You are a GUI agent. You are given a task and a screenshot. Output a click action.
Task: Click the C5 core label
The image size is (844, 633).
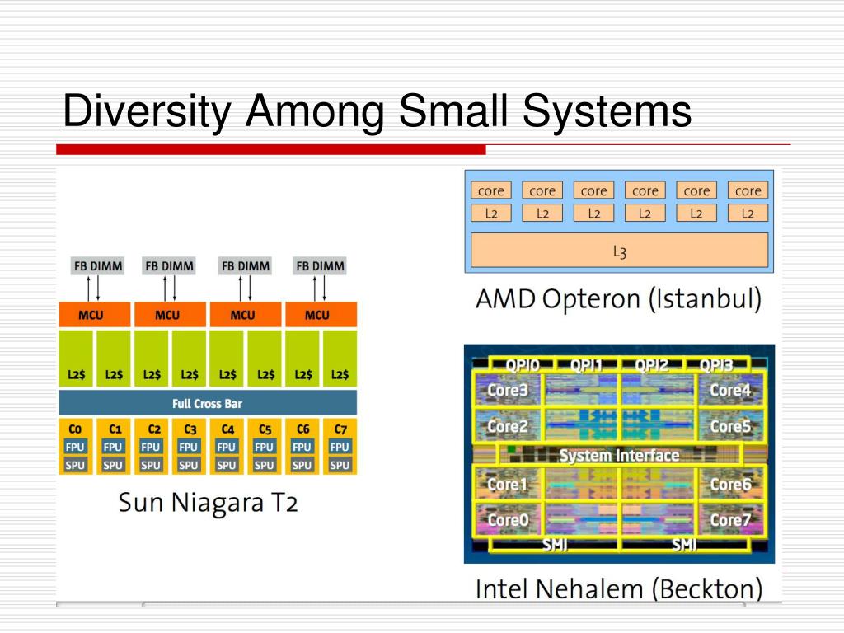(x=265, y=429)
